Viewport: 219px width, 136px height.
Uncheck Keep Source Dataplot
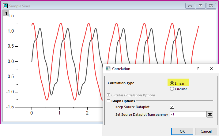[x=172, y=107]
